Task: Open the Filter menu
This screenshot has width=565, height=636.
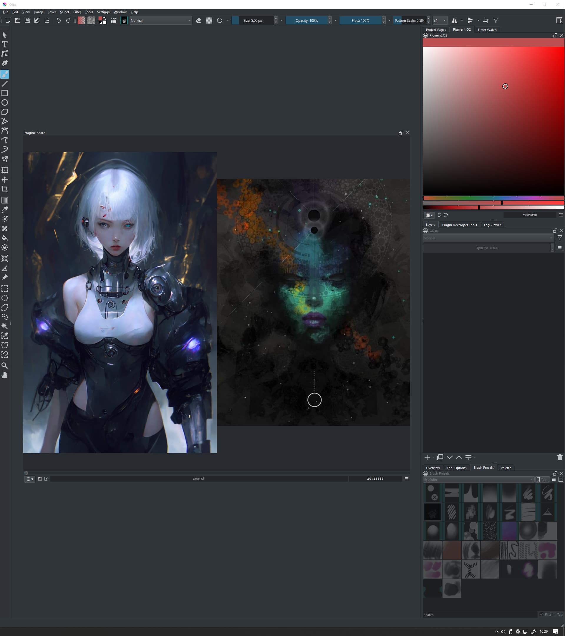Action: click(x=77, y=12)
